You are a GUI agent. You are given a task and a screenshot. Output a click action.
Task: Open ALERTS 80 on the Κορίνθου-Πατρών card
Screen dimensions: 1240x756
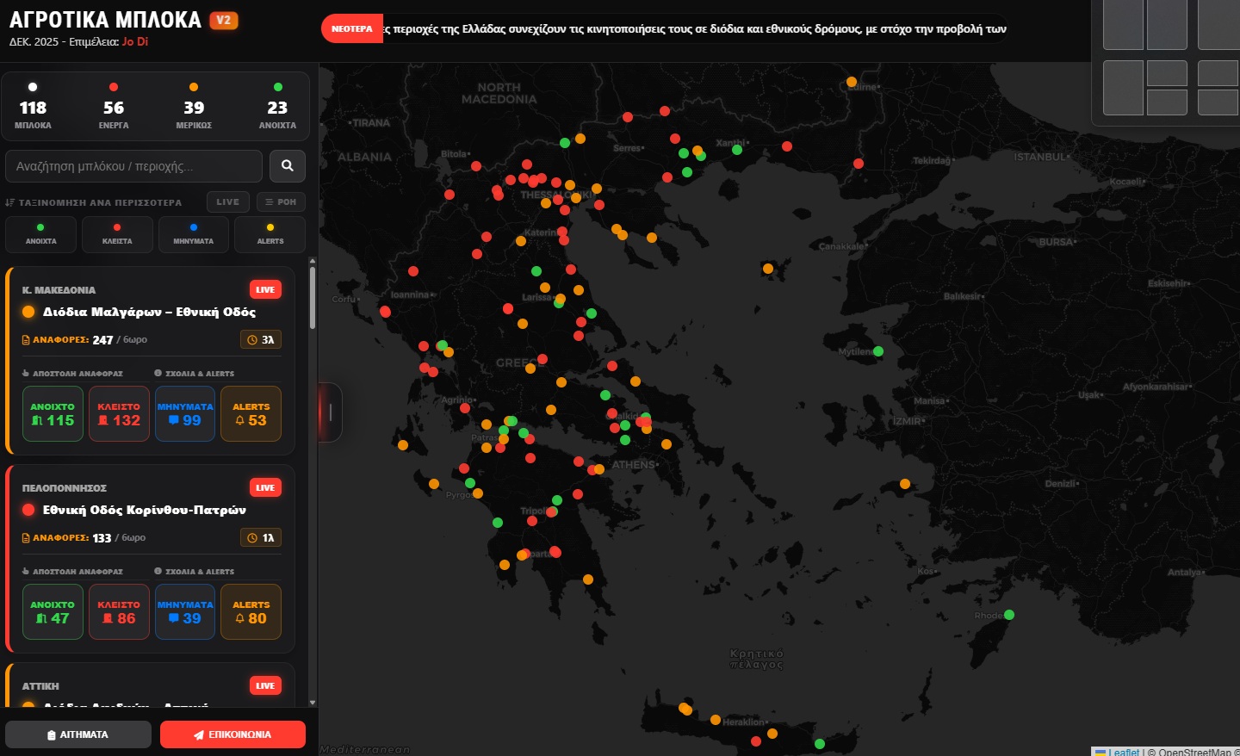coord(251,612)
